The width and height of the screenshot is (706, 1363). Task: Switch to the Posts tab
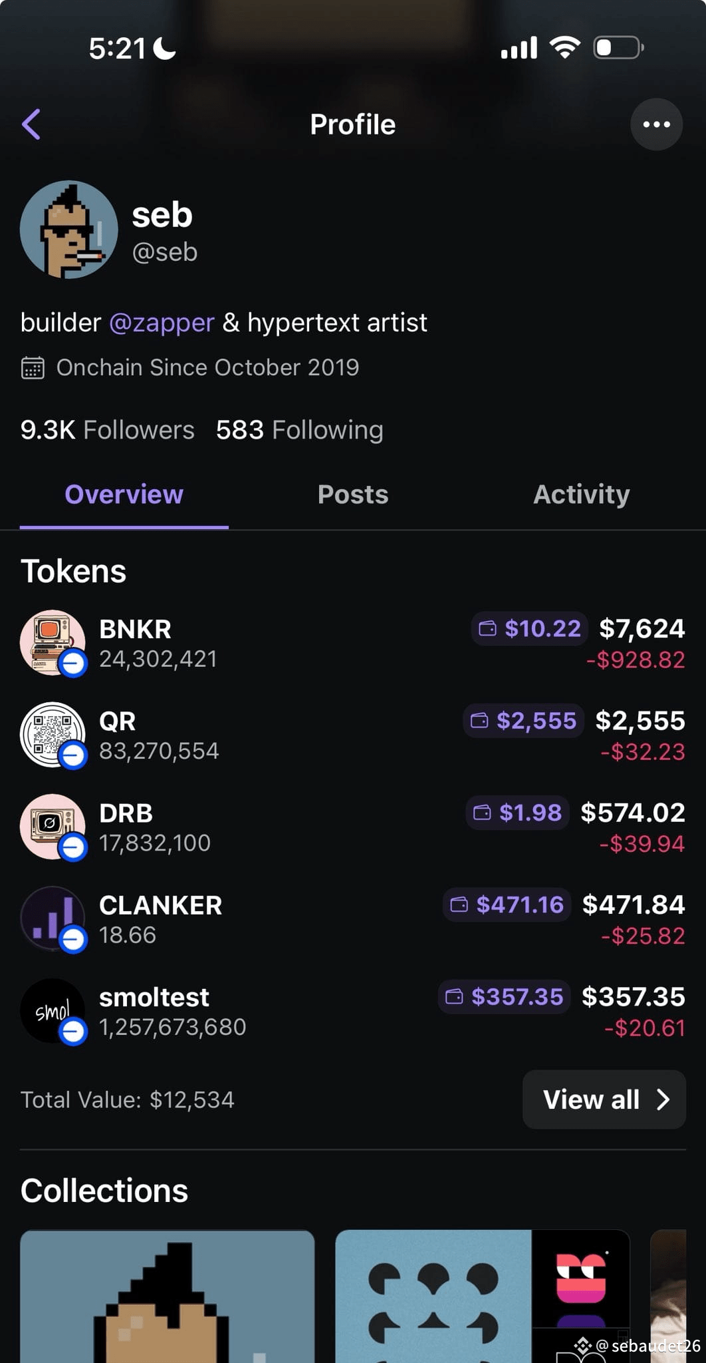(353, 494)
